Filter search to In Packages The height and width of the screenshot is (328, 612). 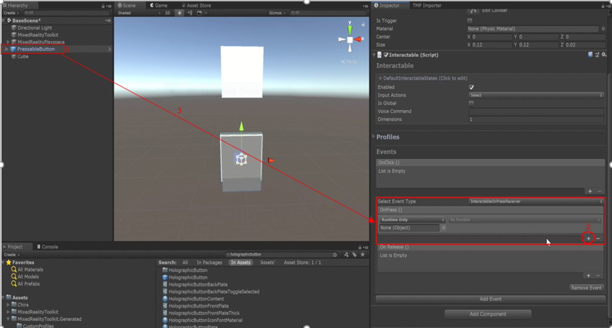tap(210, 262)
